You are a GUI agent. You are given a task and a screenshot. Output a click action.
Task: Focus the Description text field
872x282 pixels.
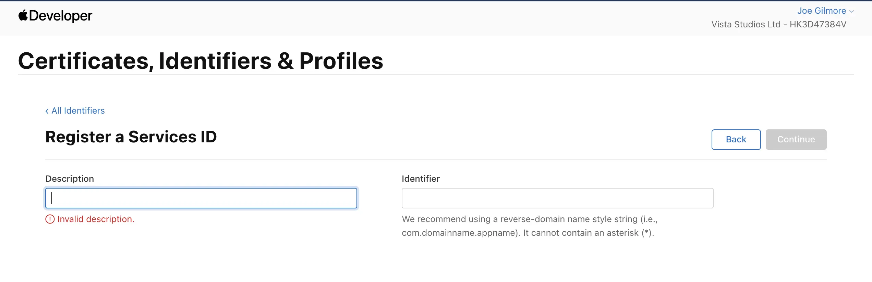click(x=201, y=198)
